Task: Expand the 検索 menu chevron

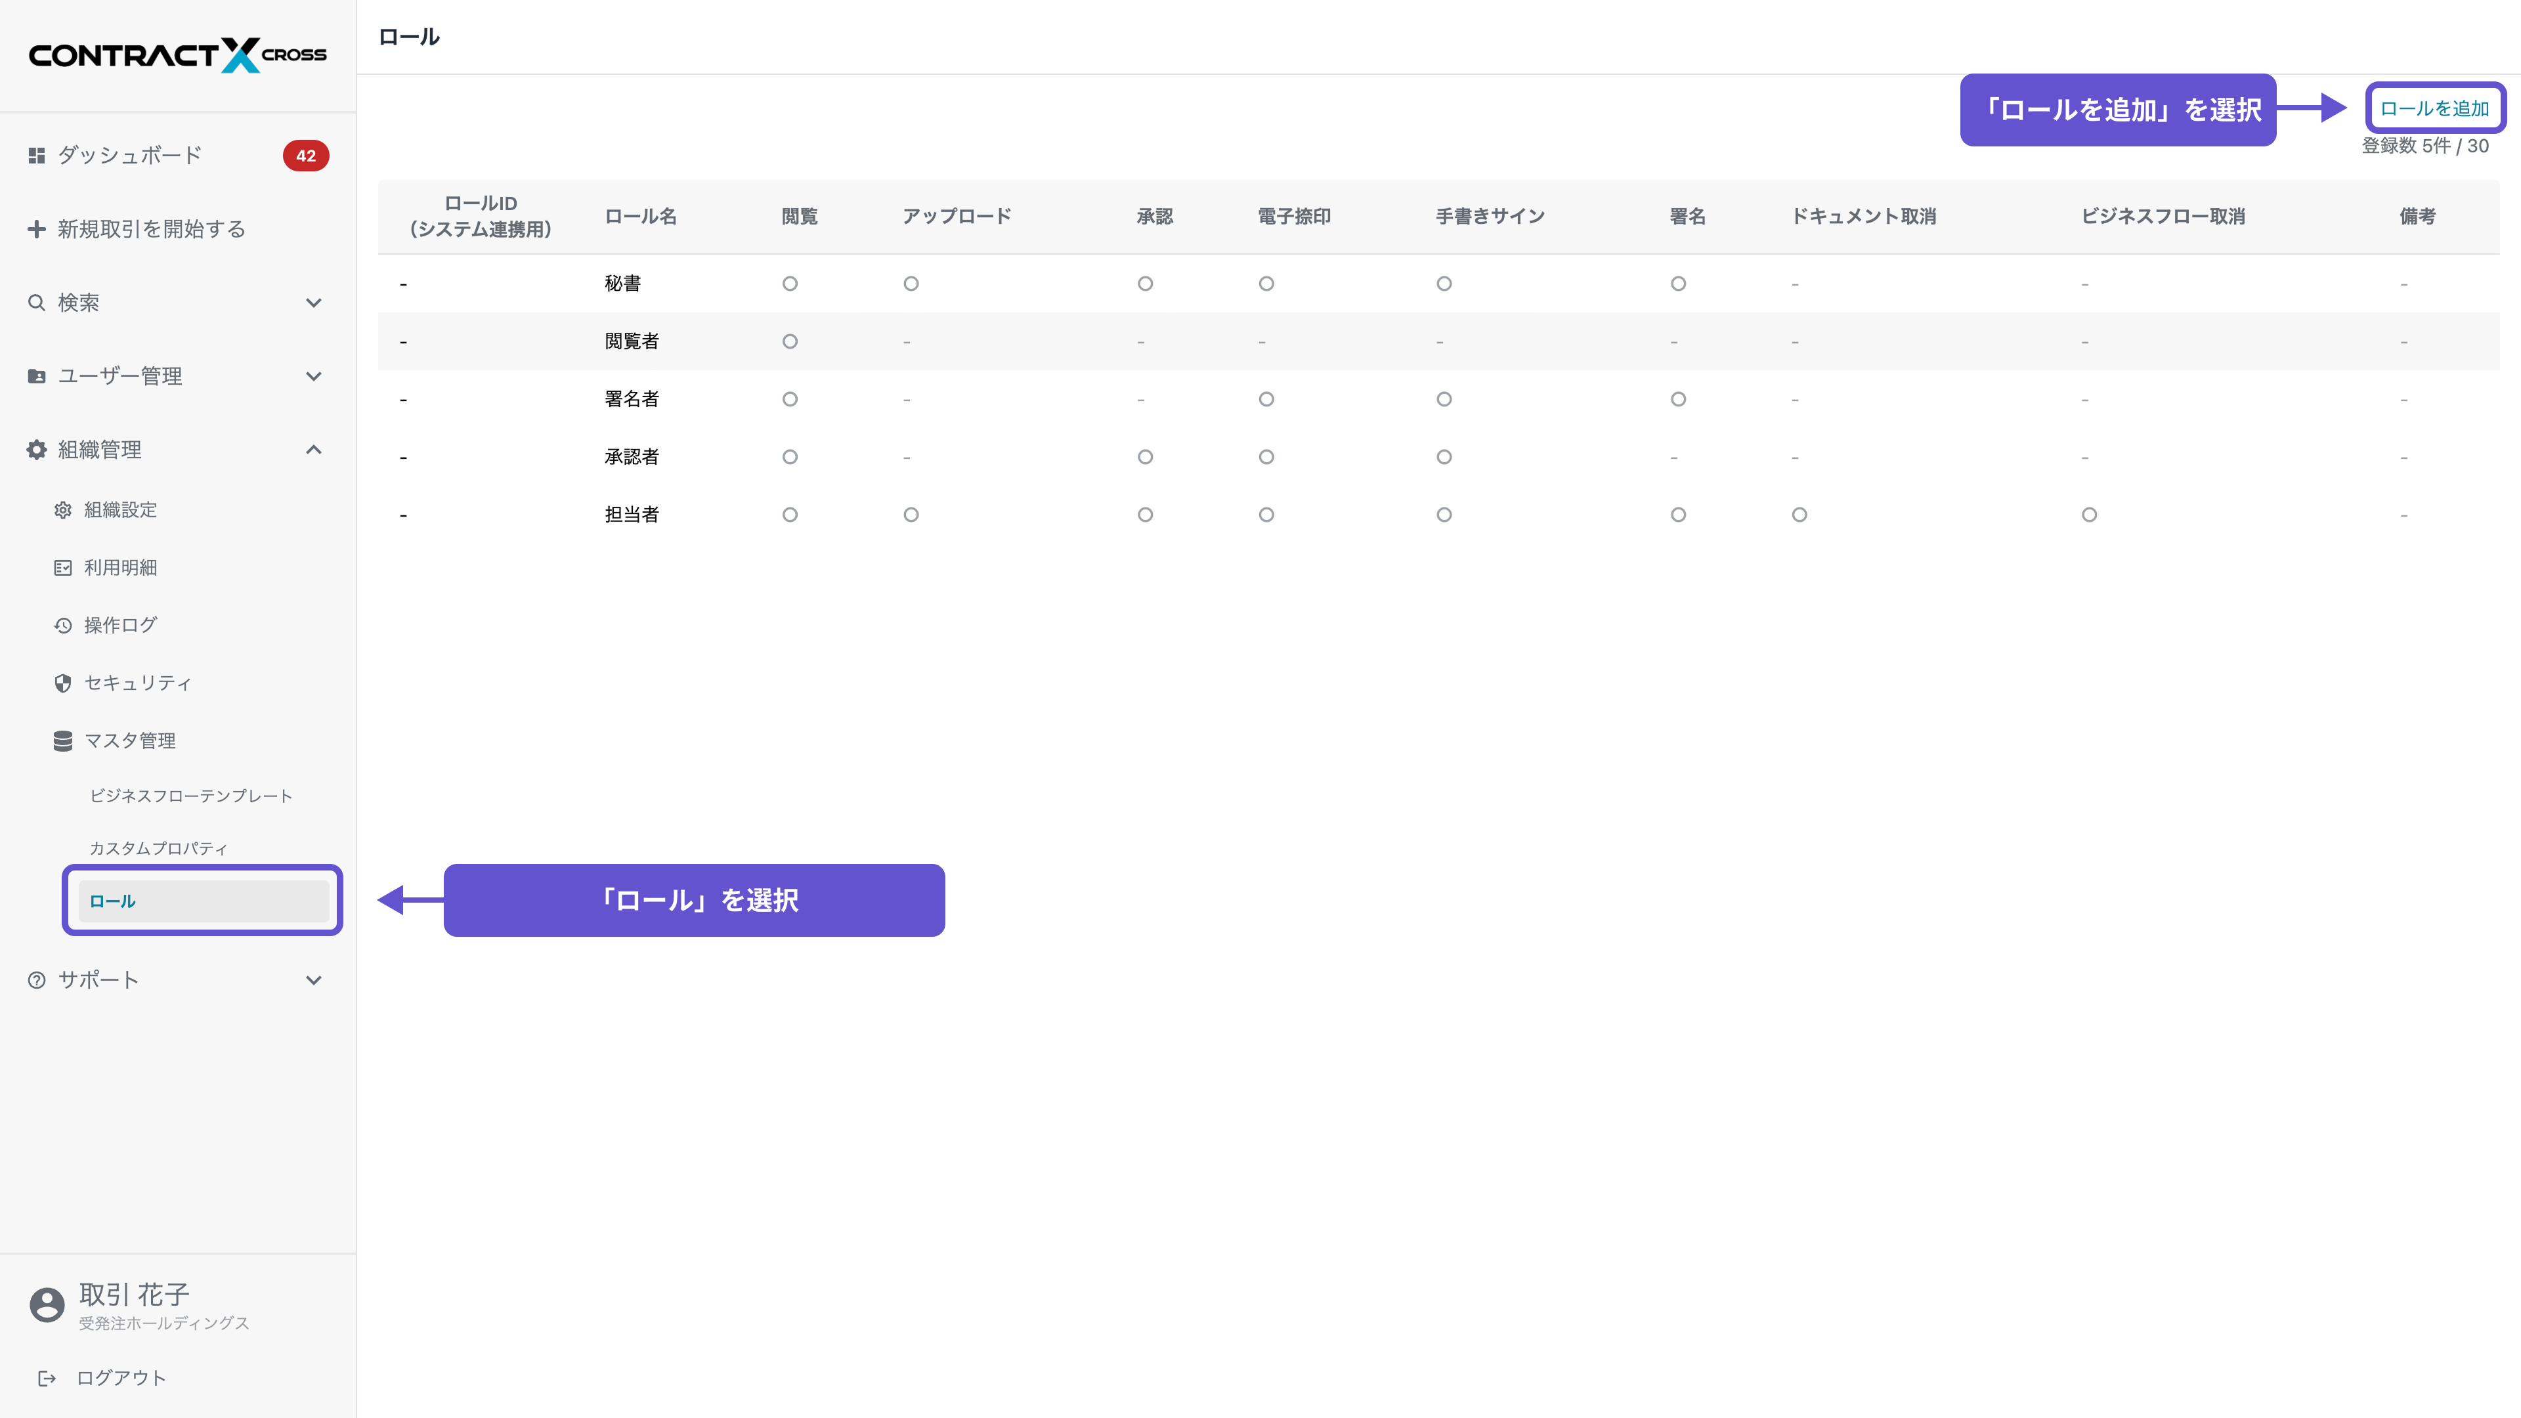Action: tap(313, 303)
